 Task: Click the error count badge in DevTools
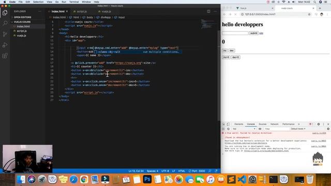point(311,124)
